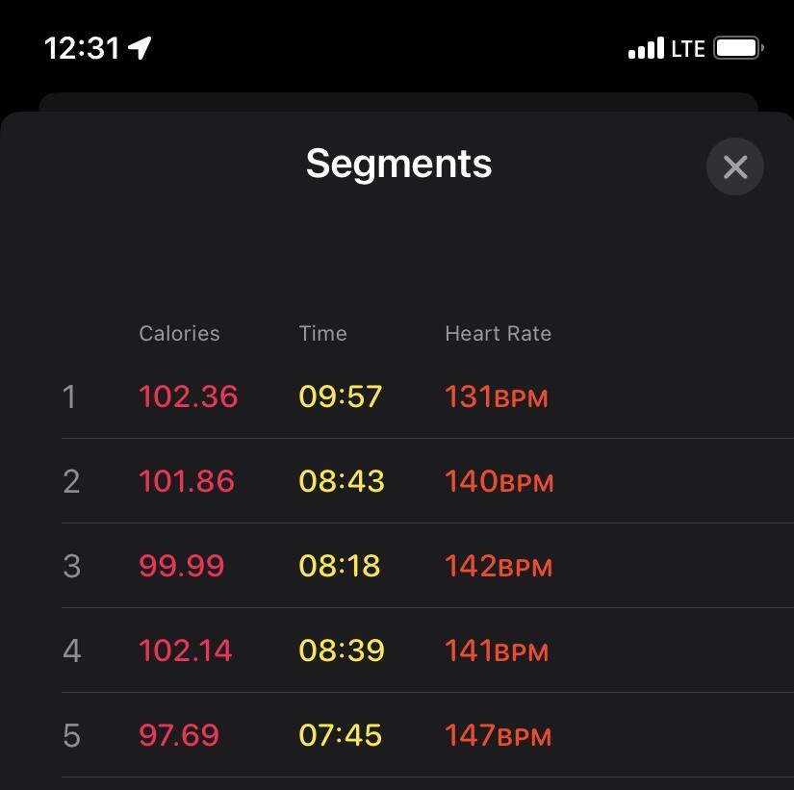
Task: Select segment 4 heart rate 141BPM
Action: (497, 650)
